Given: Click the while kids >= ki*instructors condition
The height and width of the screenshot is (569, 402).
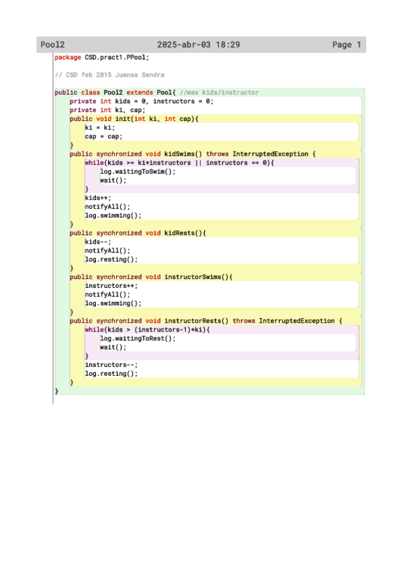Looking at the screenshot, I should pyautogui.click(x=179, y=162).
